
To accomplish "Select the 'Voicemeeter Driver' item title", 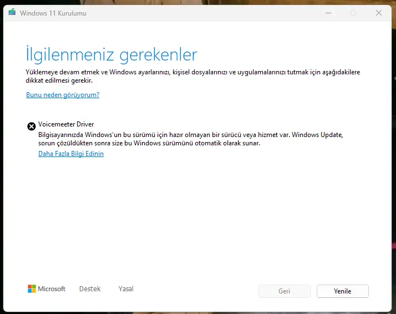I will pos(66,124).
